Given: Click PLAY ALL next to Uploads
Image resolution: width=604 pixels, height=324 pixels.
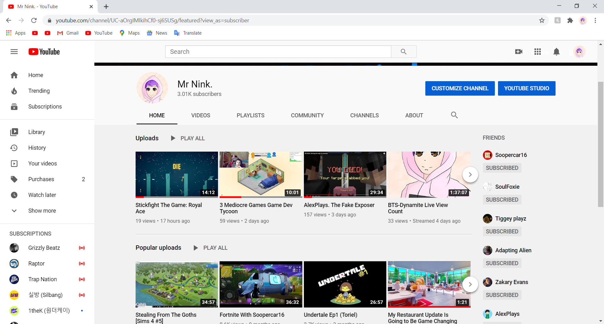Looking at the screenshot, I should click(x=188, y=138).
